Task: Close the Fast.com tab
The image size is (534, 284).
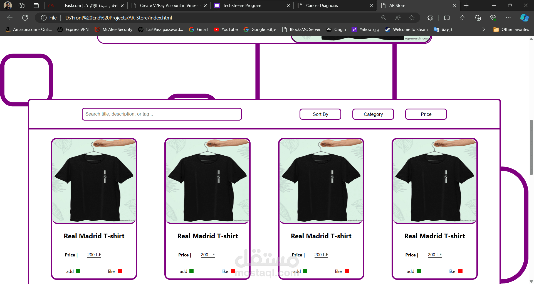Action: 122,6
